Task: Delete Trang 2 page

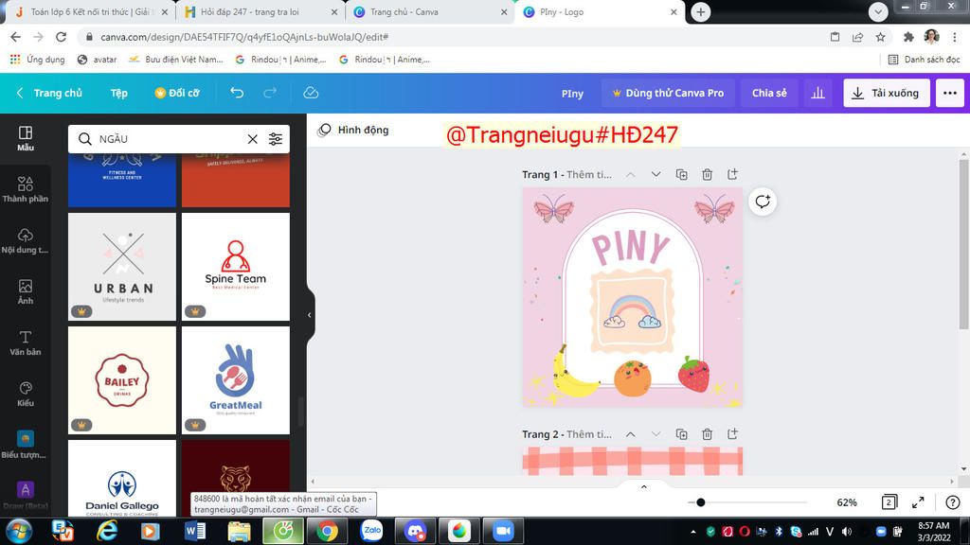Action: coord(707,433)
